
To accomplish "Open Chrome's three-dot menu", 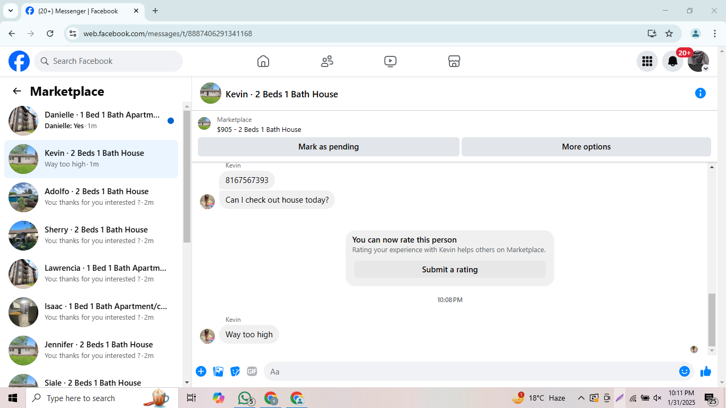I will [x=715, y=34].
